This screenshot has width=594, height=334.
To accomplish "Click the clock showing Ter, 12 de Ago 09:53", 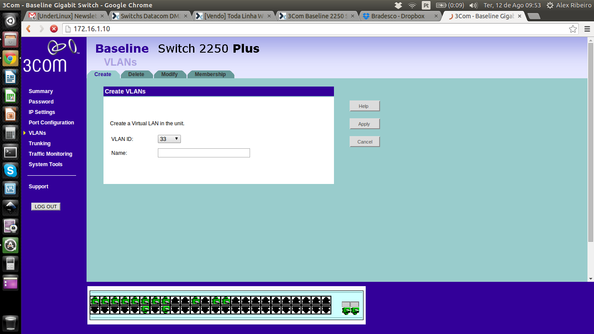I will tap(512, 5).
